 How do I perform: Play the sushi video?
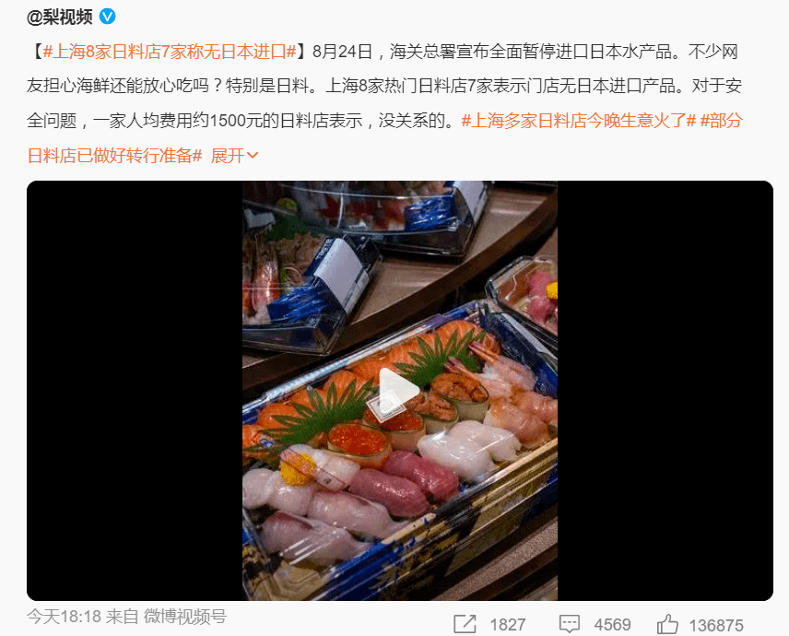tap(399, 390)
